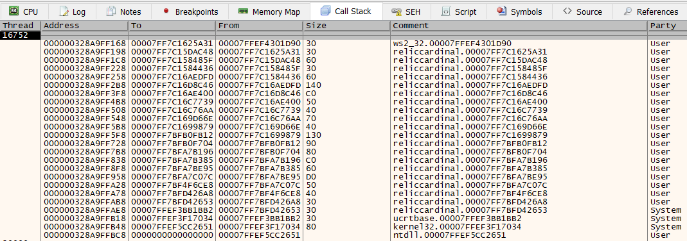Click To address 00007FF7BFA7B196
Screen dimensions: 687x241
[172, 151]
